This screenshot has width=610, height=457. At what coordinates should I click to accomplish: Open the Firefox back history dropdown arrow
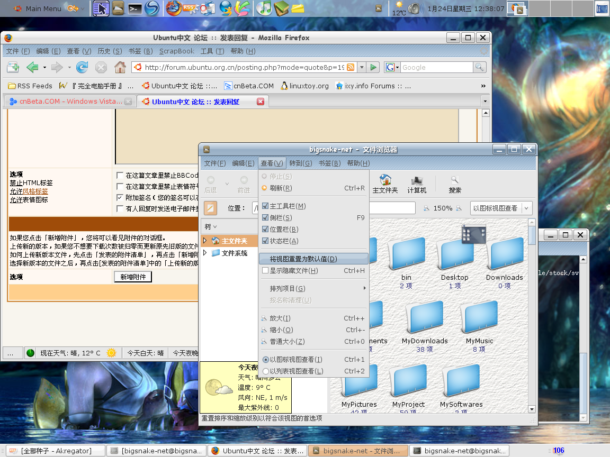pyautogui.click(x=44, y=68)
